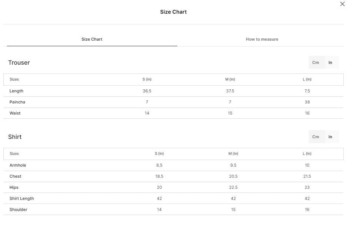Image resolution: width=350 pixels, height=242 pixels.
Task: Select the Size Chart tab
Action: point(92,39)
